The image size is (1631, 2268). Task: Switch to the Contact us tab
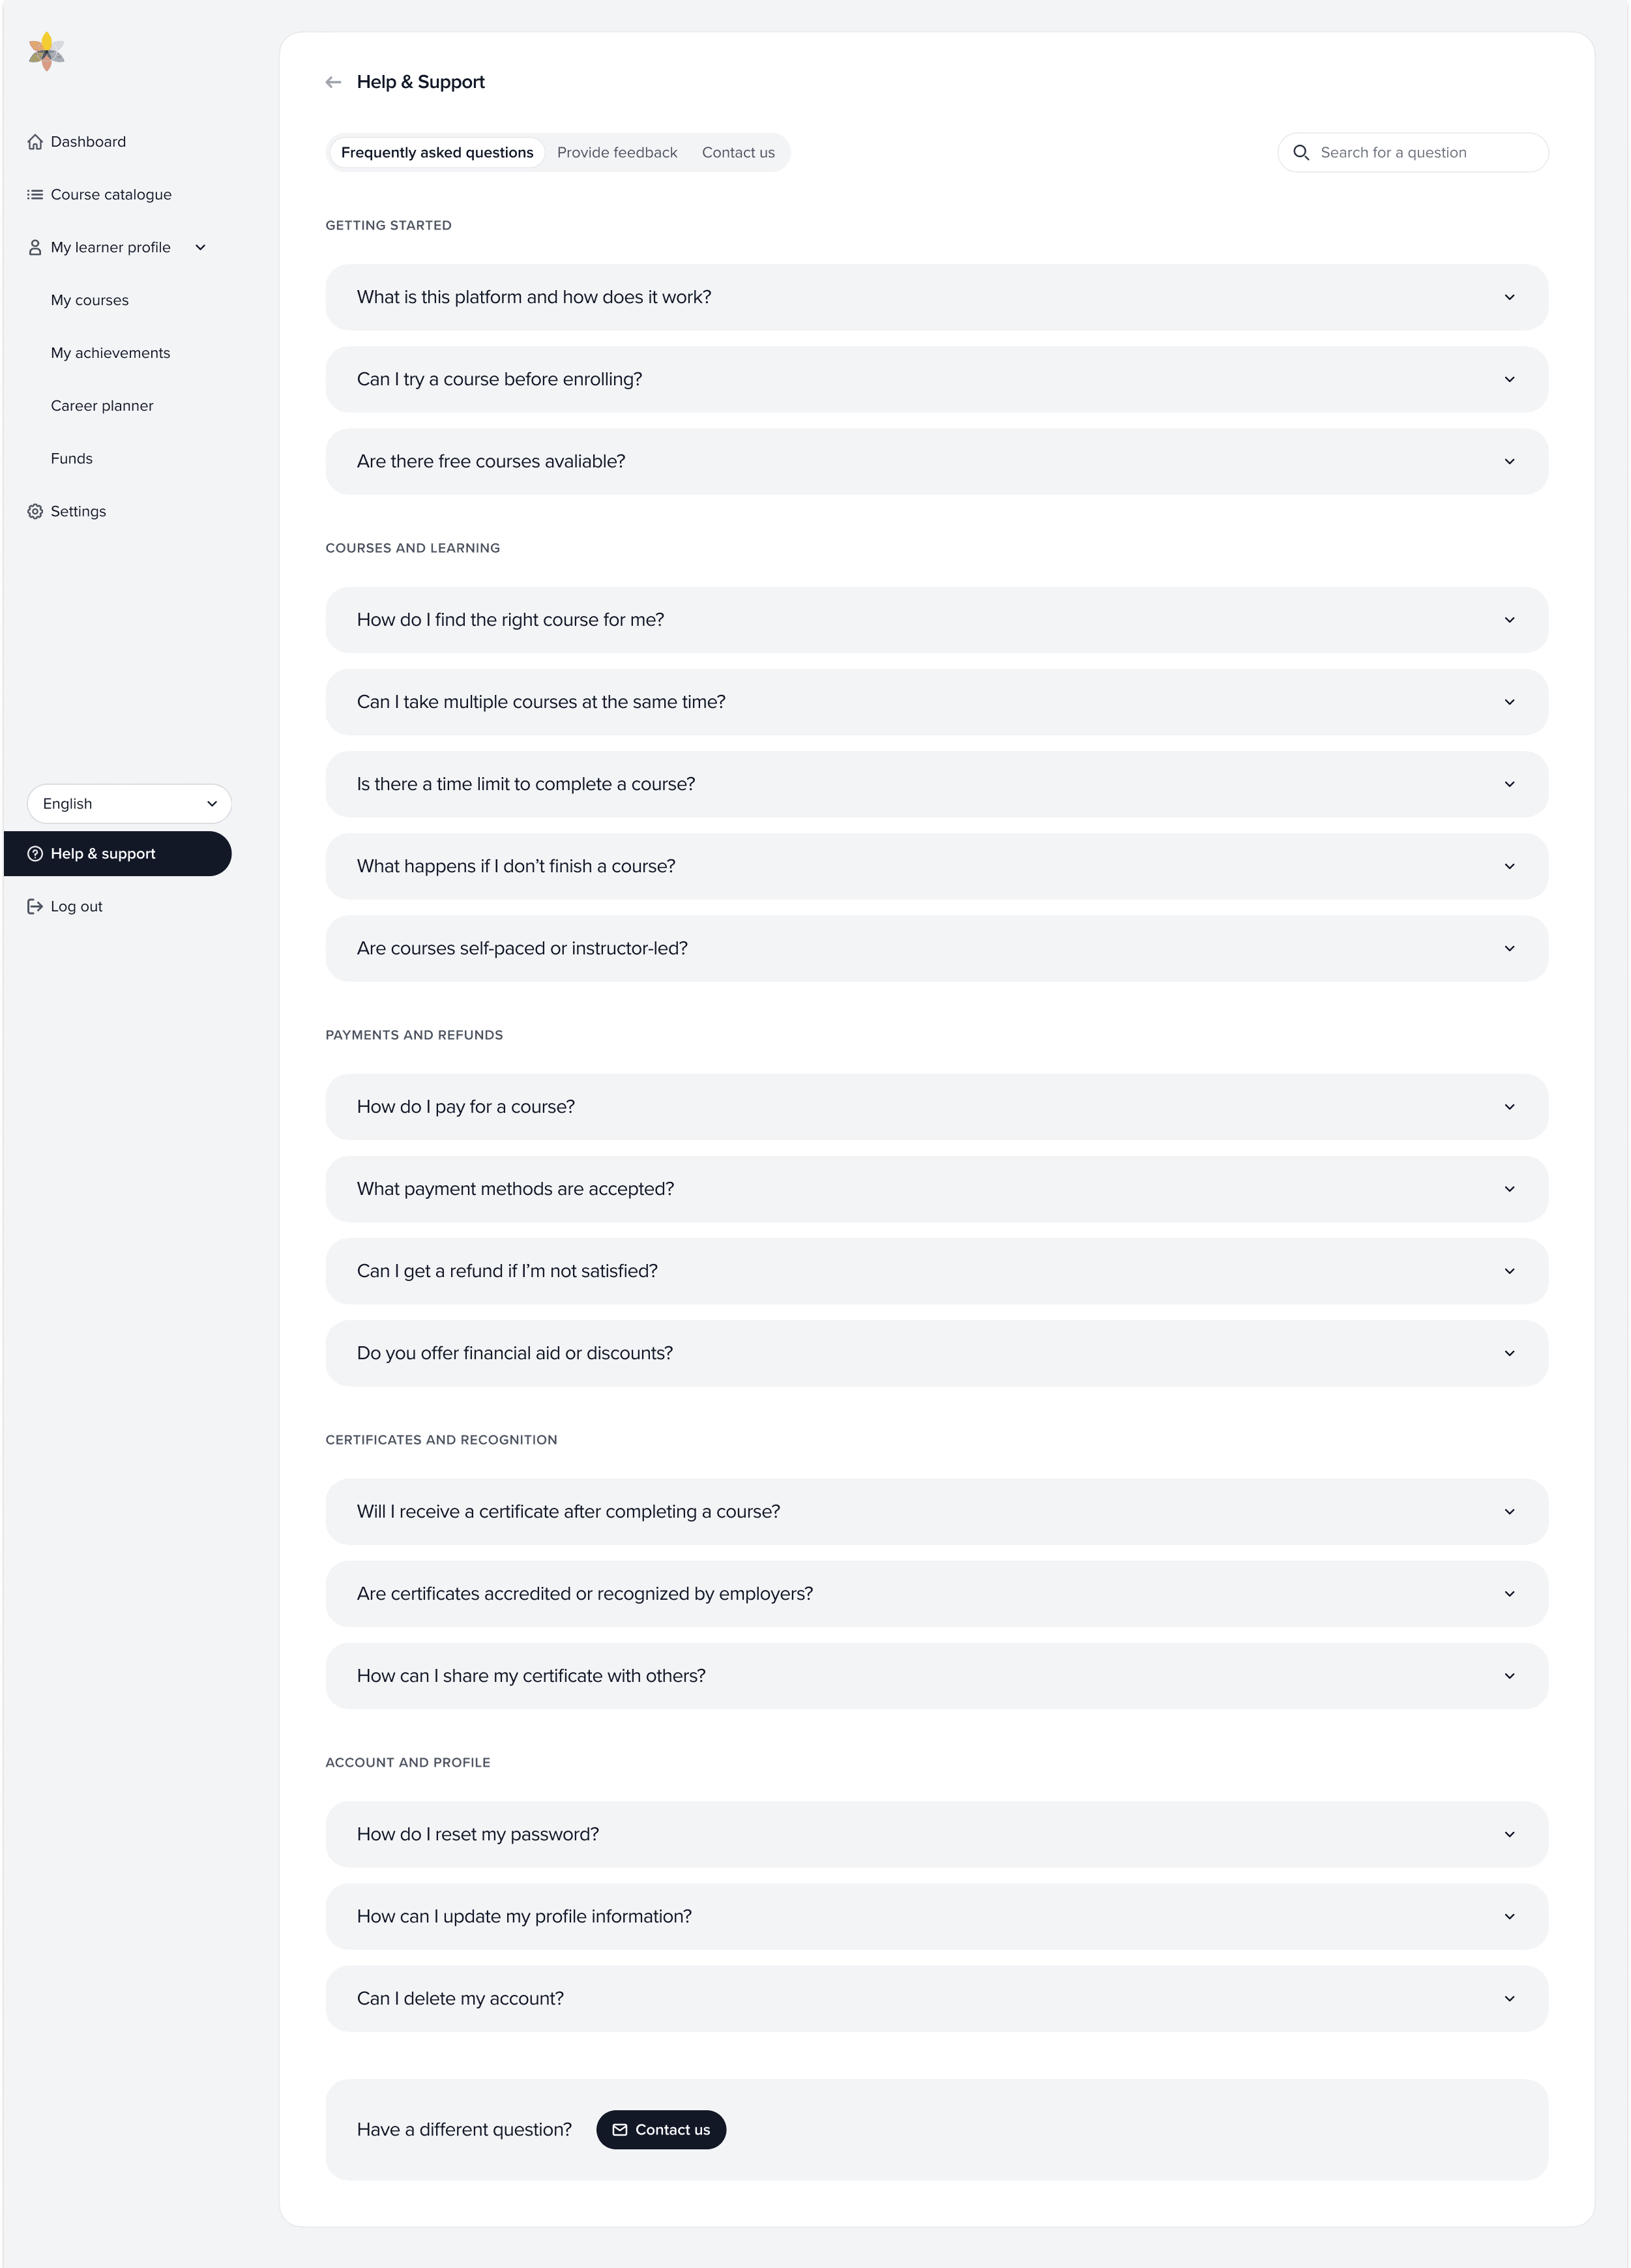[738, 152]
